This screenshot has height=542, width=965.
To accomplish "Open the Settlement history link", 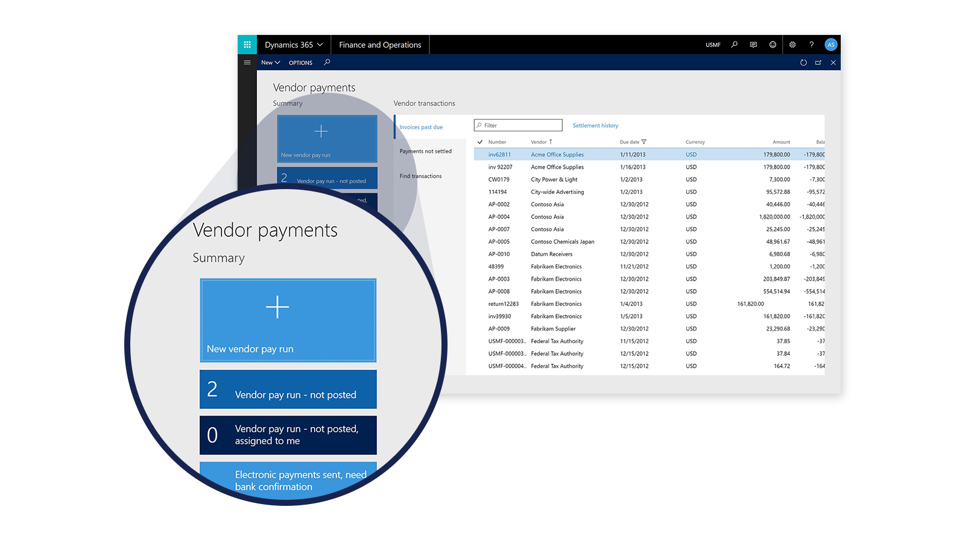I will pos(595,126).
